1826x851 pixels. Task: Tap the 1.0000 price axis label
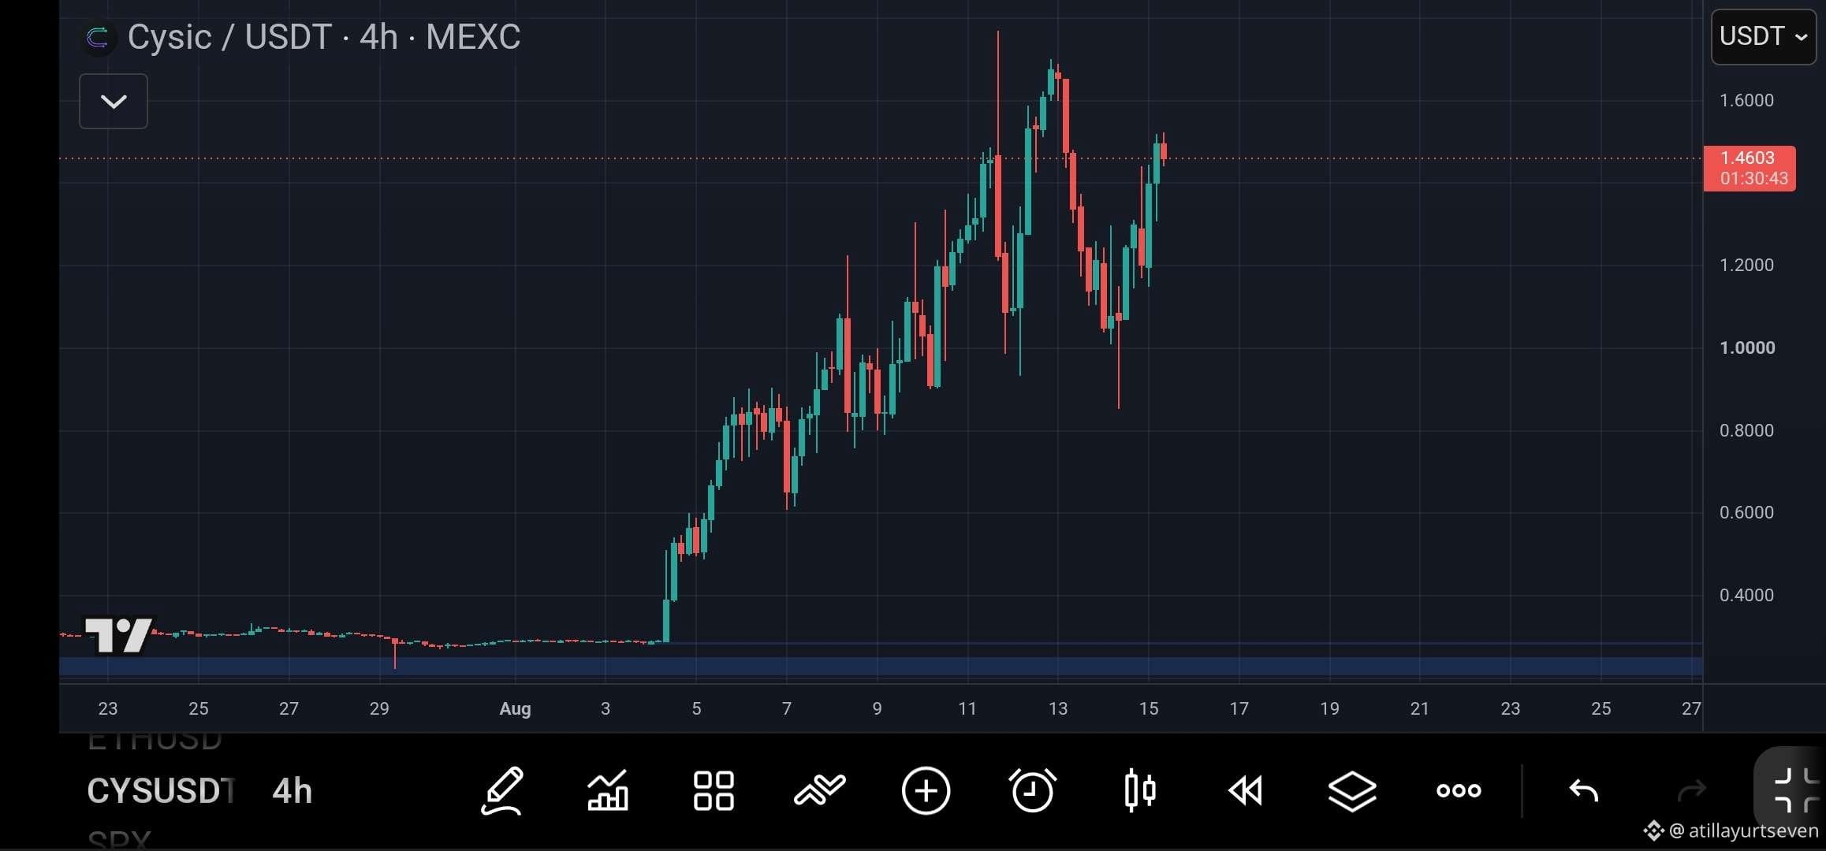pos(1747,347)
